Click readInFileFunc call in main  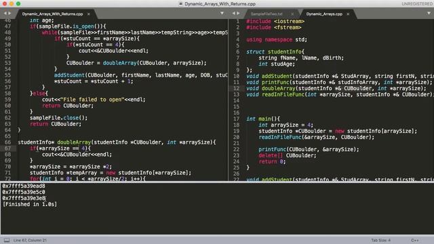coord(317,137)
